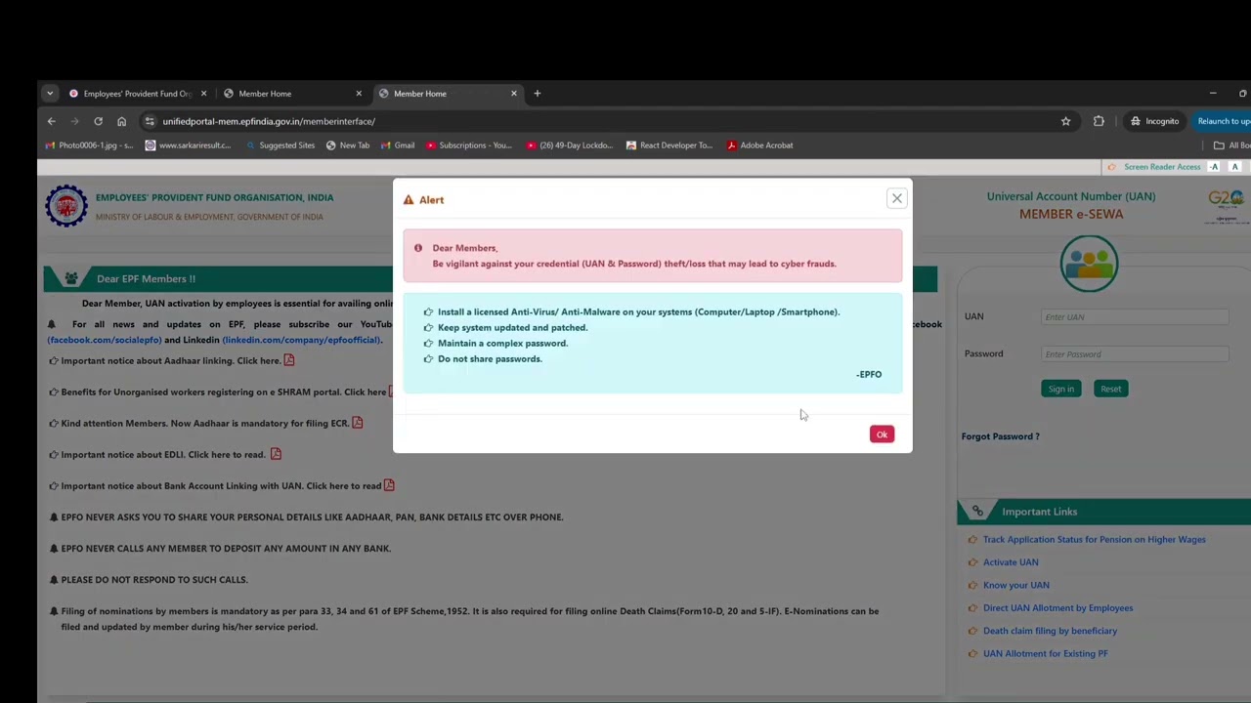Click the Sign in button
Screen dimensions: 1251x703
1060,389
